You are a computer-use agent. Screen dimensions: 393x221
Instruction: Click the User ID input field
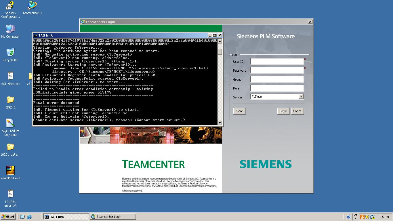click(x=277, y=61)
